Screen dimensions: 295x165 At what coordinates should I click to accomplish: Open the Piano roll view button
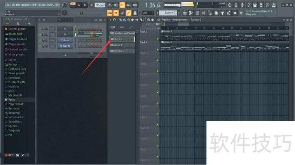tap(191, 13)
